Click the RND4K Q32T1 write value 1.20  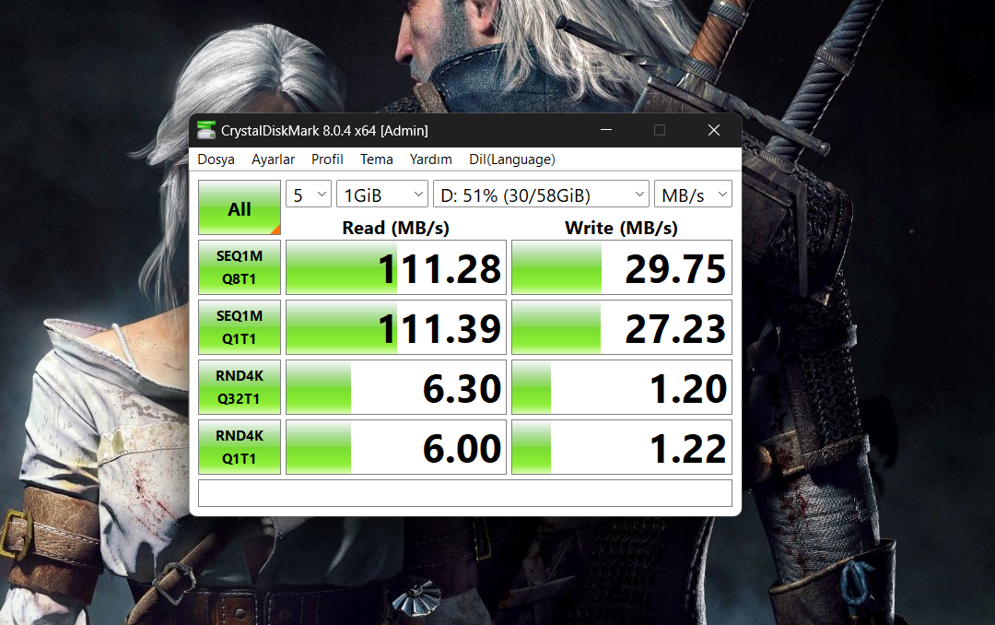622,387
